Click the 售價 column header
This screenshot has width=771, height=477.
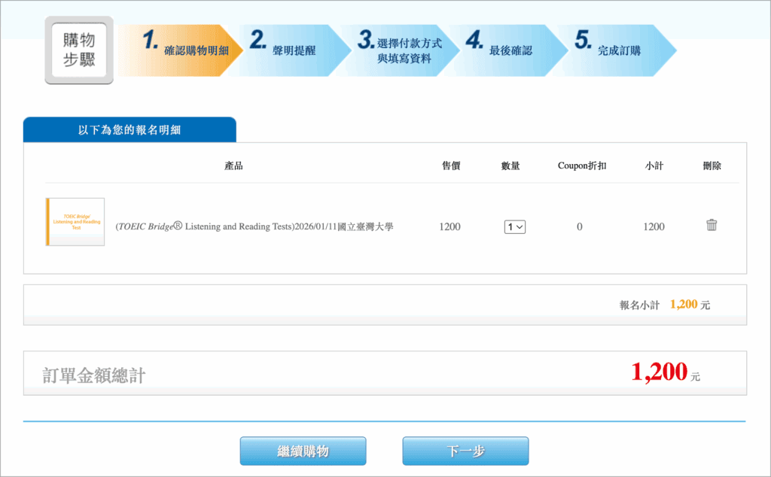tap(450, 166)
